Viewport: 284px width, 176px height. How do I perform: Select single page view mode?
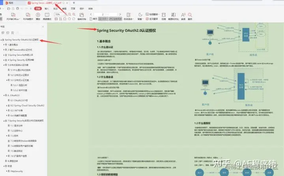tap(93, 19)
